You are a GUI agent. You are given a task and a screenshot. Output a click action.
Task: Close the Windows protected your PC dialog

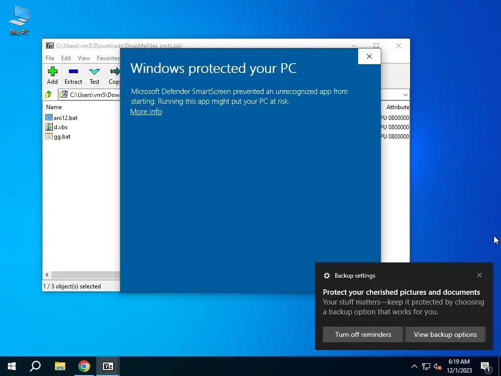coord(369,56)
